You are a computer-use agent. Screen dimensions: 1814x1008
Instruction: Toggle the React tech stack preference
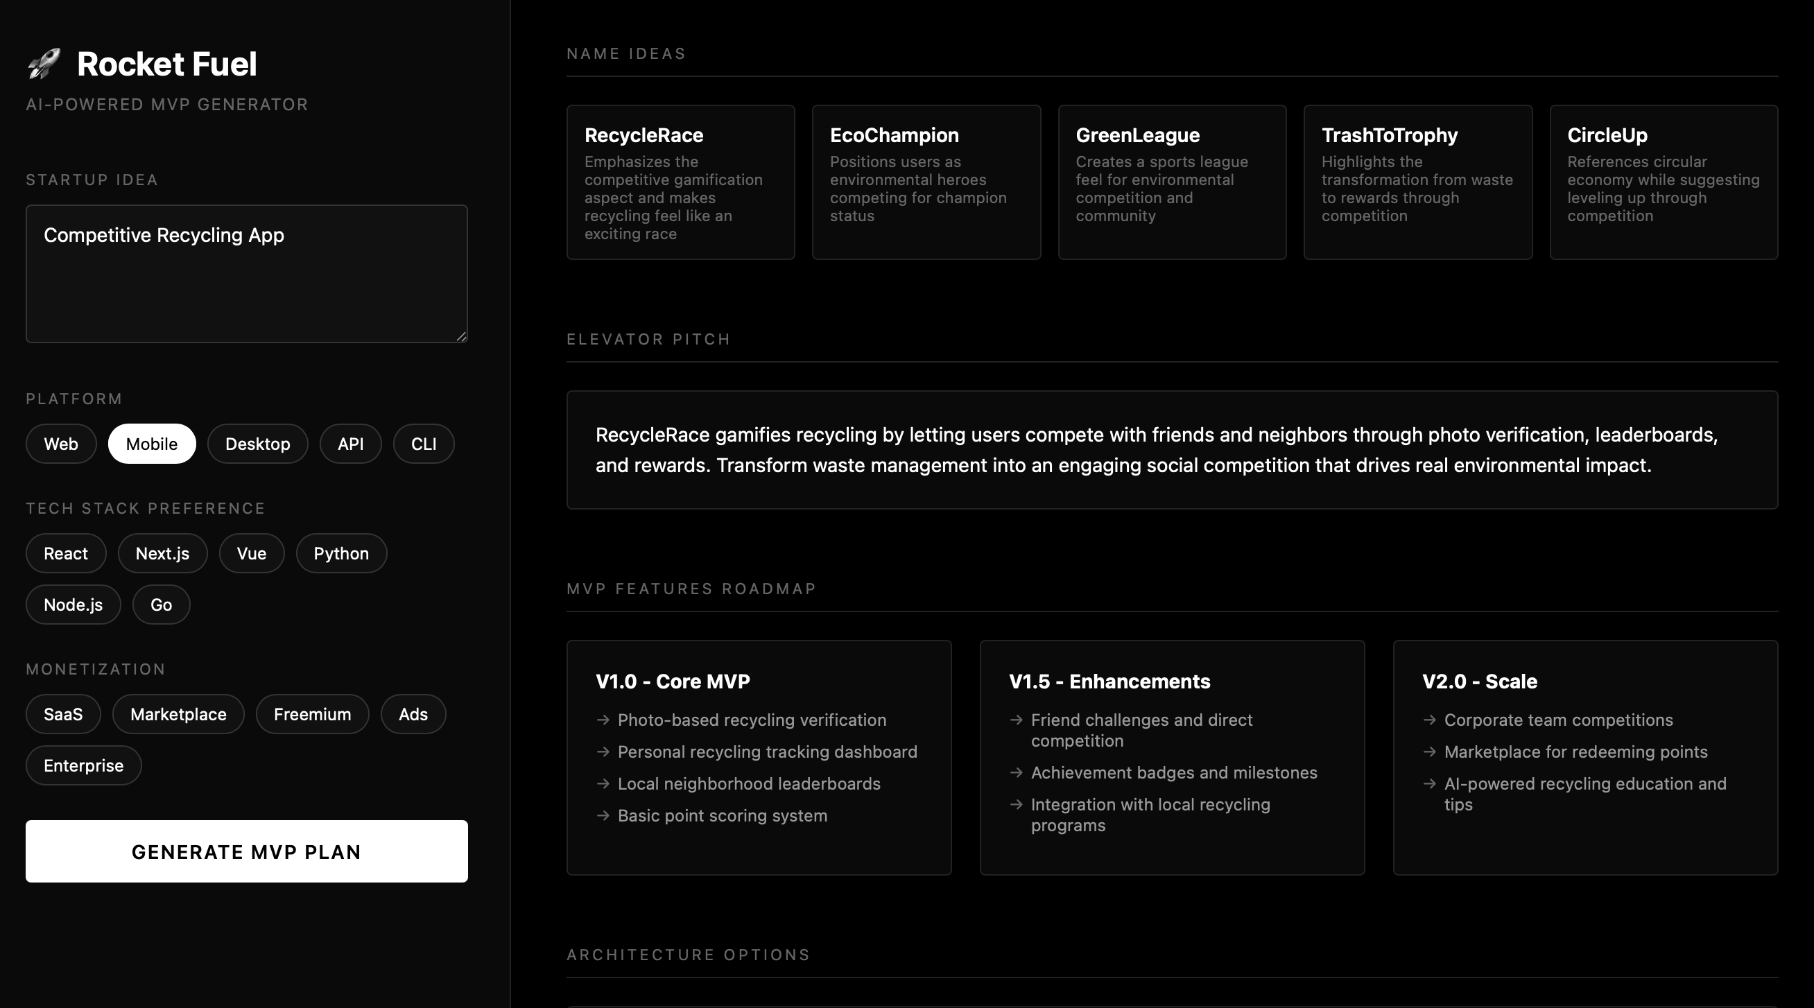[65, 553]
